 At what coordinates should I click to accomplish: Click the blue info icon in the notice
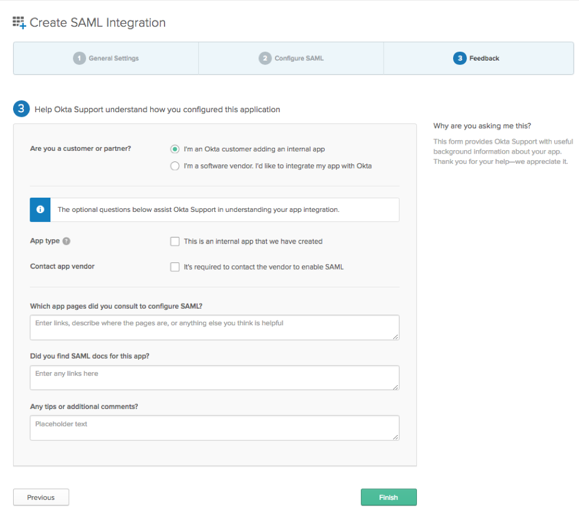pyautogui.click(x=40, y=210)
